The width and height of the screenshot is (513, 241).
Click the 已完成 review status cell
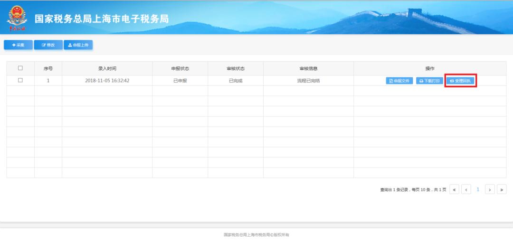pos(236,81)
